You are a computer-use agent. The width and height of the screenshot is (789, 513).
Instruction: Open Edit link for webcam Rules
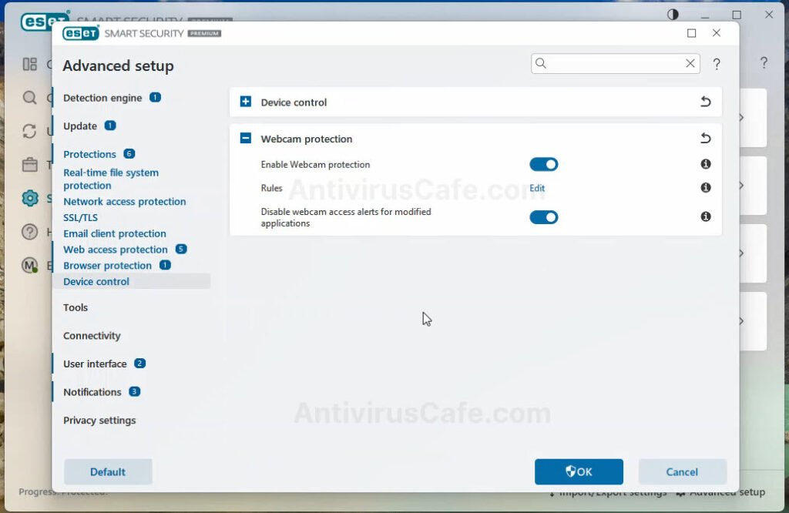pyautogui.click(x=537, y=188)
